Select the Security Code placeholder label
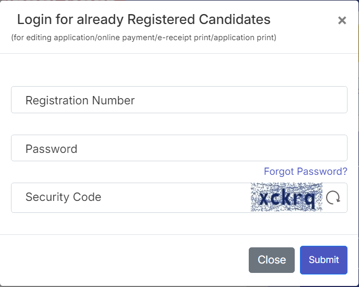The image size is (359, 287). (63, 197)
